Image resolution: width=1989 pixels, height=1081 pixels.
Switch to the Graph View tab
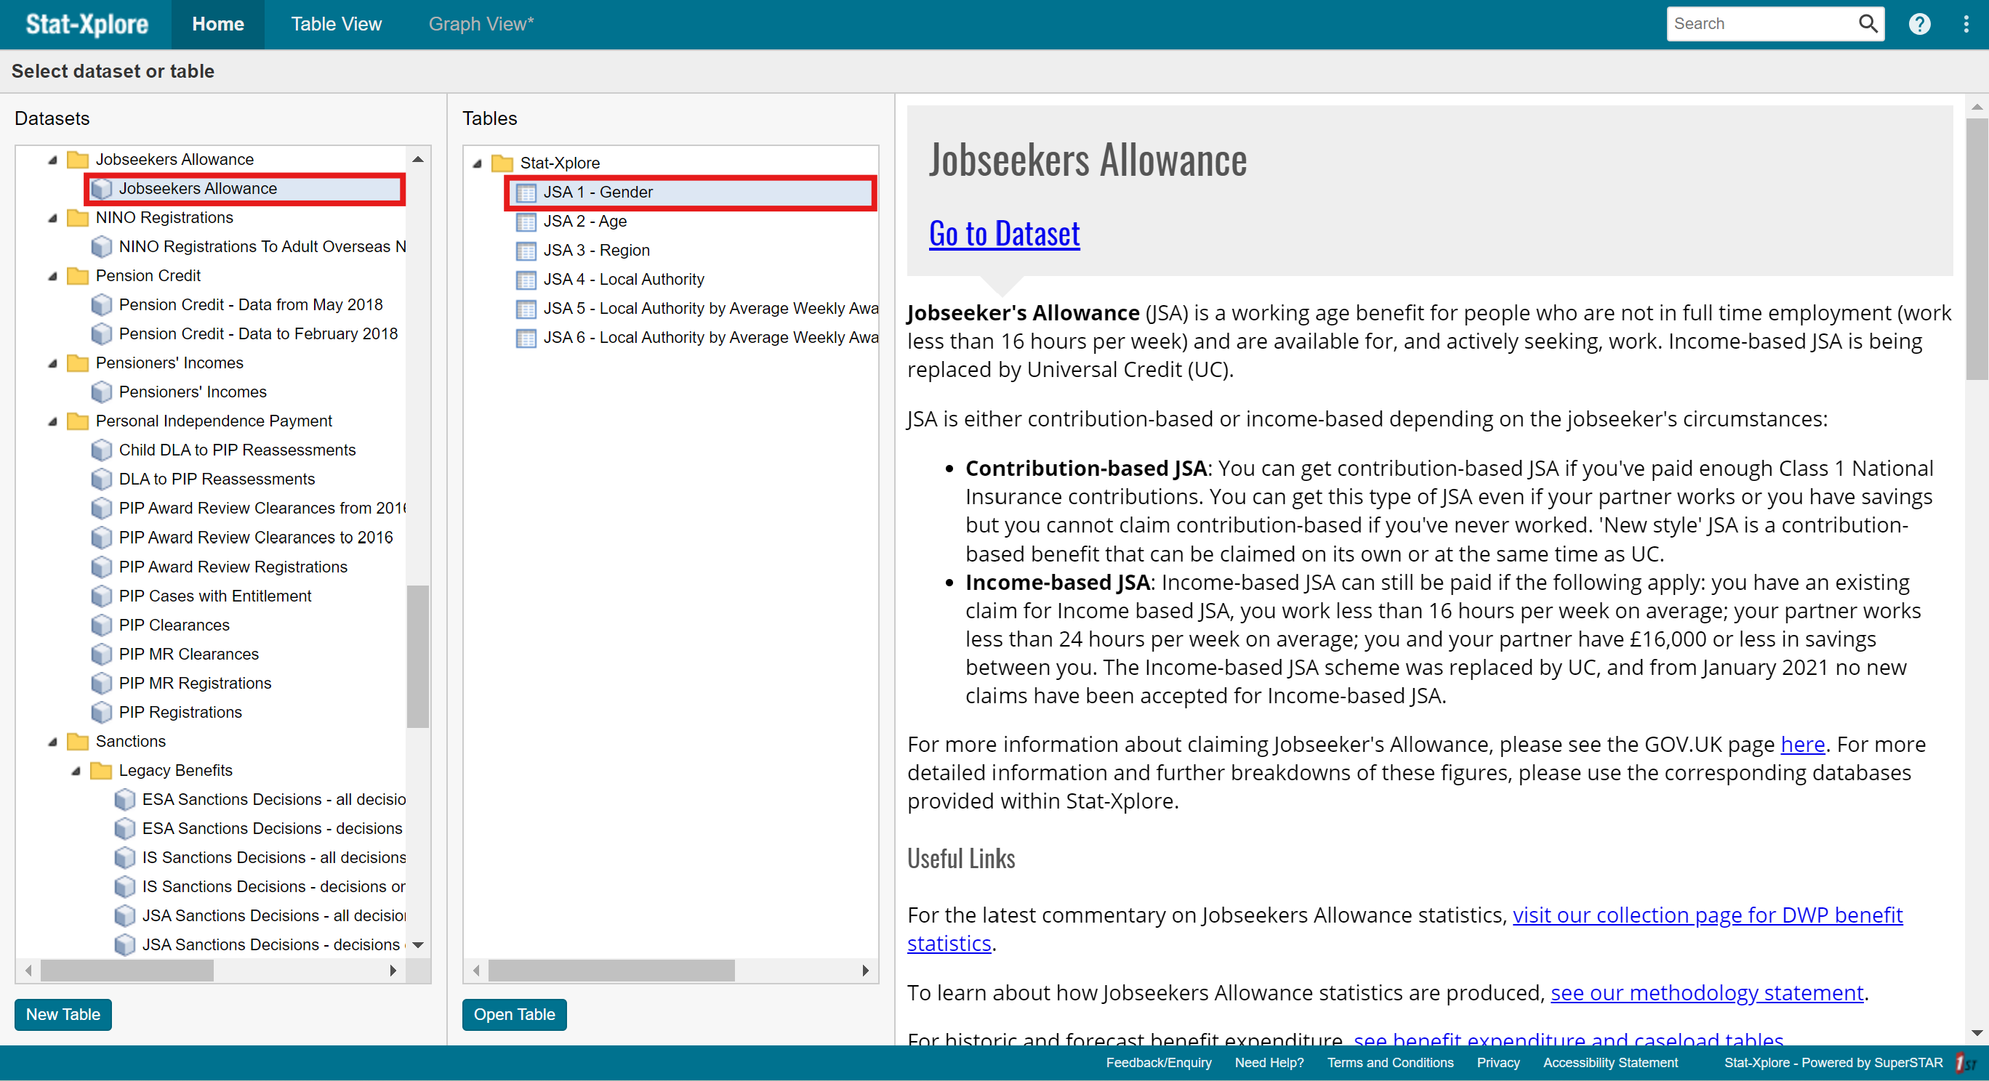[481, 24]
